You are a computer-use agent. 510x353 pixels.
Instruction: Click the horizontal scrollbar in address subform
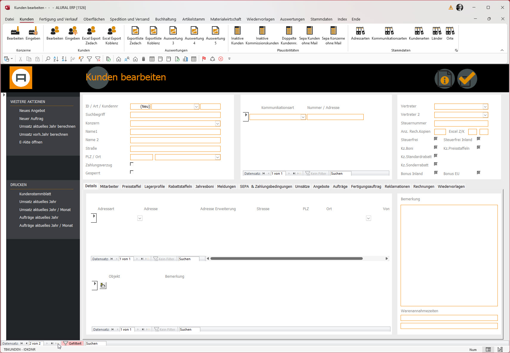point(286,259)
